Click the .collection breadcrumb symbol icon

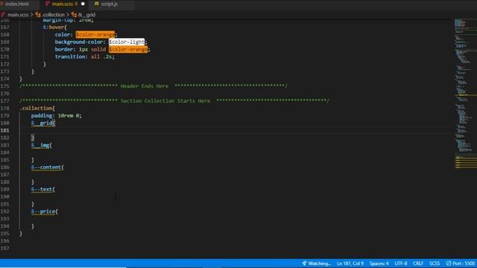(x=38, y=15)
